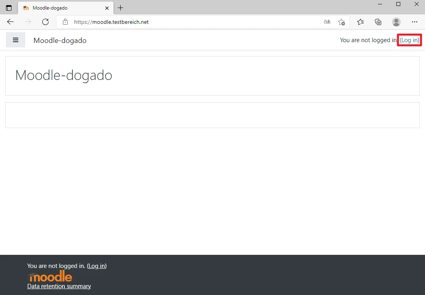Screen dimensions: 425x295
Task: Select the Moodle-dogado browser tab
Action: (x=66, y=8)
